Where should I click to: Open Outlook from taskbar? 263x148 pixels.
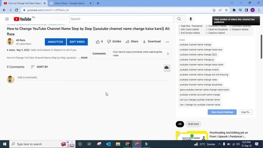[x=108, y=144]
